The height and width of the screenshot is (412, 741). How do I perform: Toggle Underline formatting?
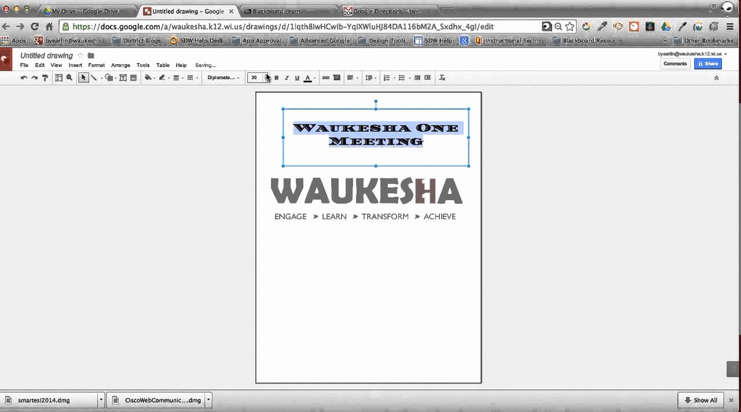(297, 78)
